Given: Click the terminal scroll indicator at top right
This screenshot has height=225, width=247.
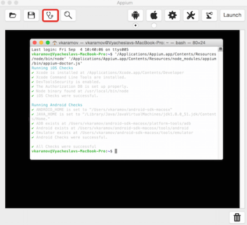Looking at the screenshot, I should (x=220, y=49).
